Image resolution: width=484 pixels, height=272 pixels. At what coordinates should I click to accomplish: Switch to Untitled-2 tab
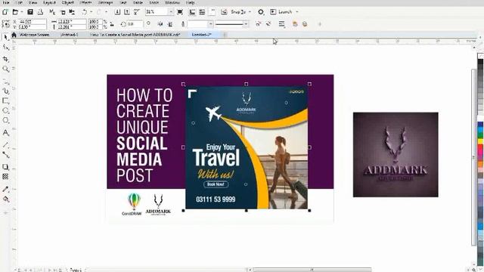tap(201, 35)
